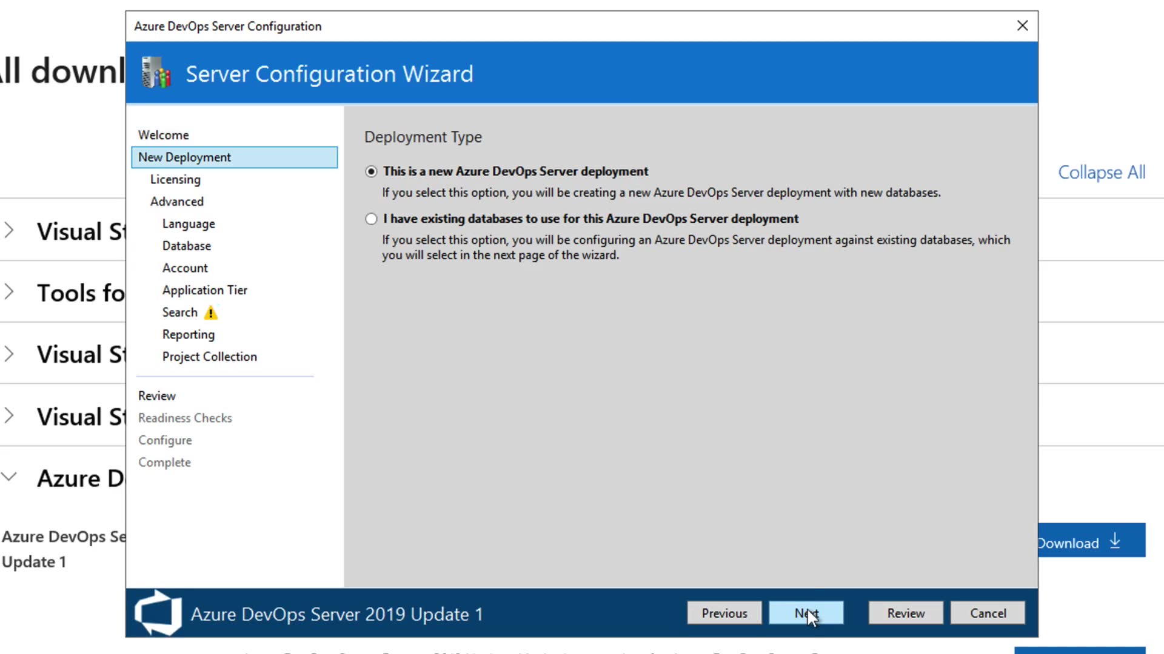Expand the Tools fo... section chevron

click(9, 292)
